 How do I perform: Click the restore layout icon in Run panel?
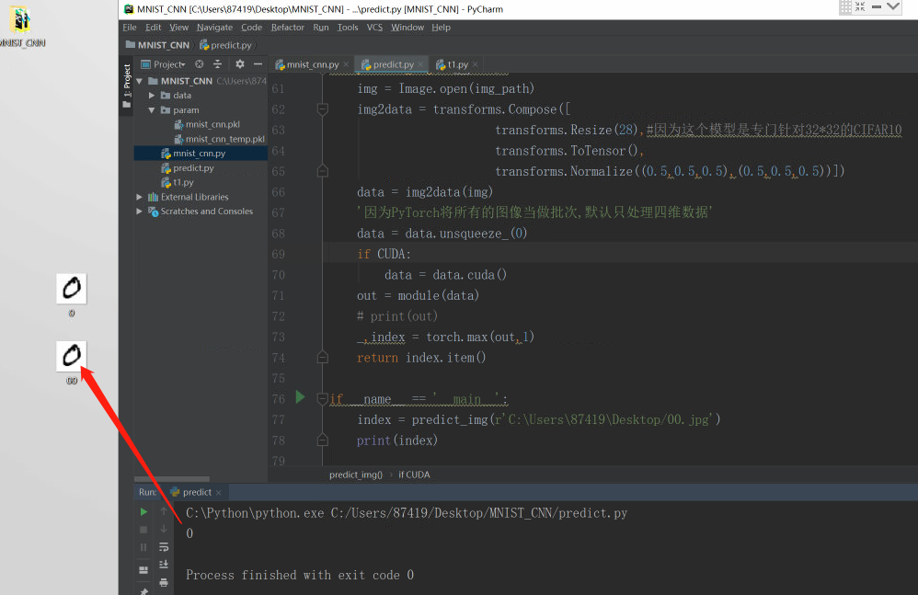point(144,570)
